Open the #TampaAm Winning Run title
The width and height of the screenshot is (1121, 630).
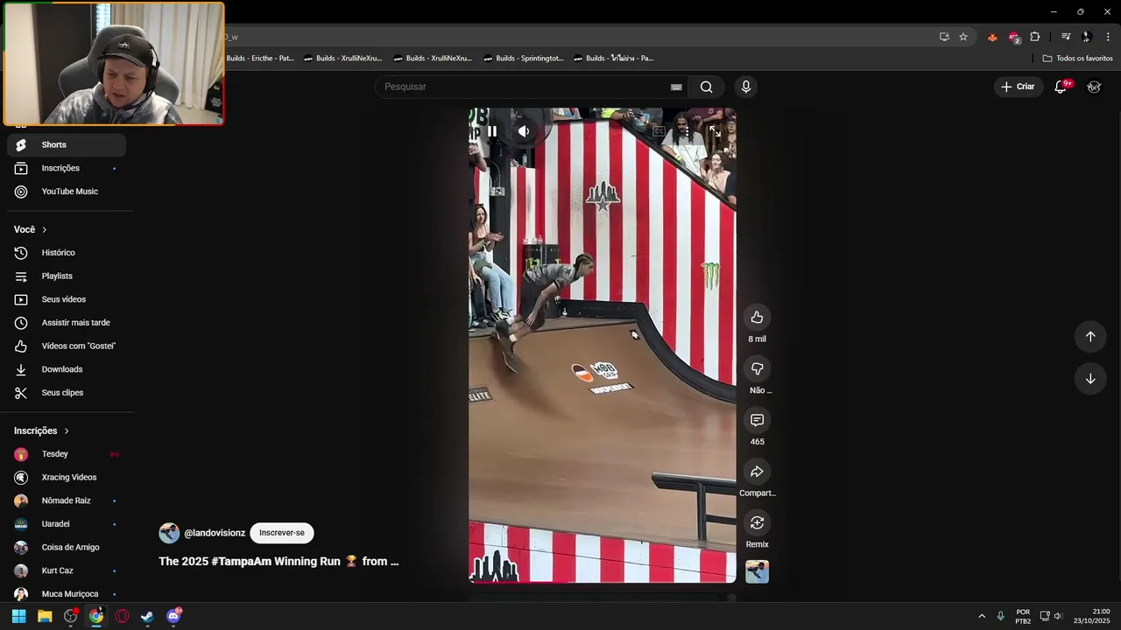(278, 562)
